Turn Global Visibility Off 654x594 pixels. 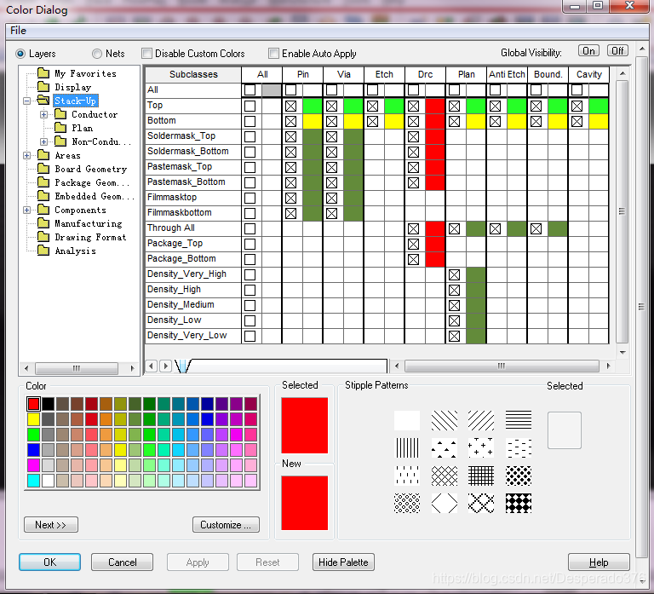click(617, 51)
